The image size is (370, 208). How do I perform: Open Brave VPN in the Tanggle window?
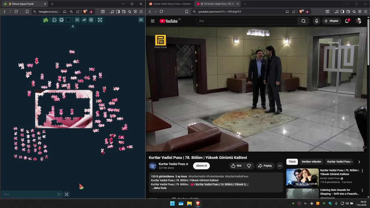[135, 12]
